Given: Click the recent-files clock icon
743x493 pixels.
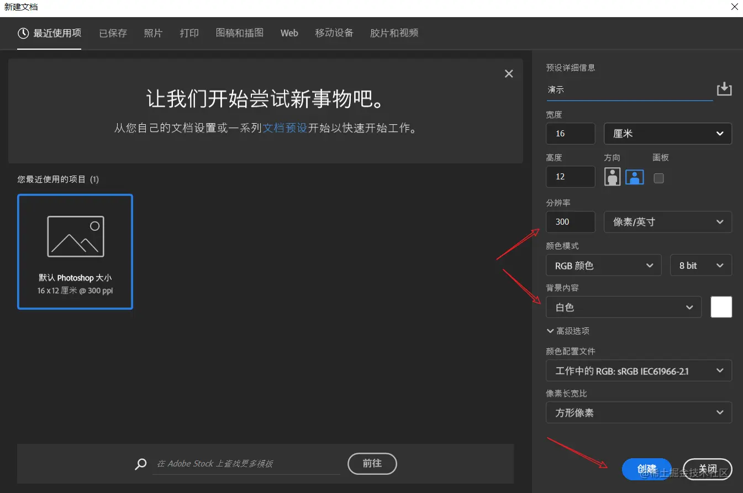Looking at the screenshot, I should [x=23, y=33].
